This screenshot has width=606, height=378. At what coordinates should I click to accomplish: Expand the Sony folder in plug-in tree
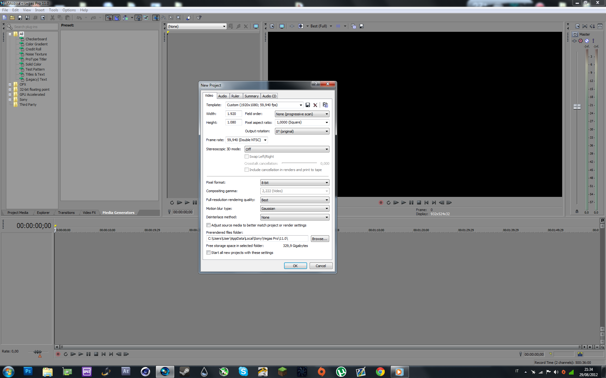coord(10,100)
